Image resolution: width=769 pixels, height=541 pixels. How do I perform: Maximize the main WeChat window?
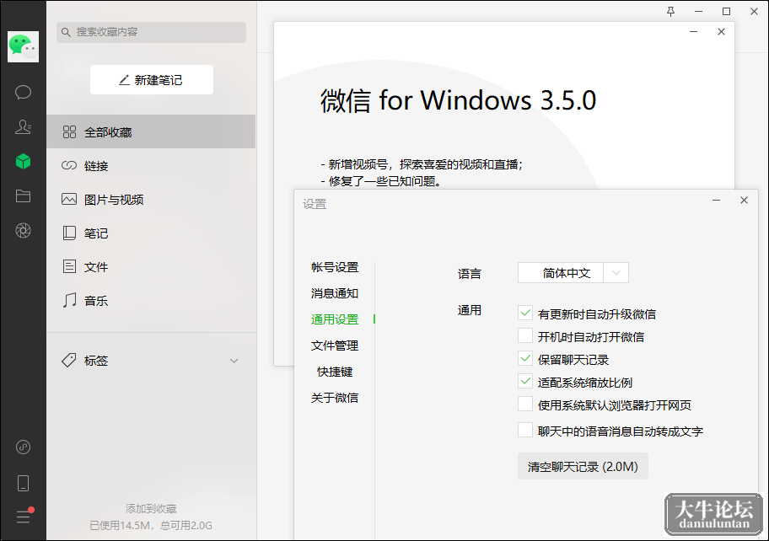coord(726,11)
